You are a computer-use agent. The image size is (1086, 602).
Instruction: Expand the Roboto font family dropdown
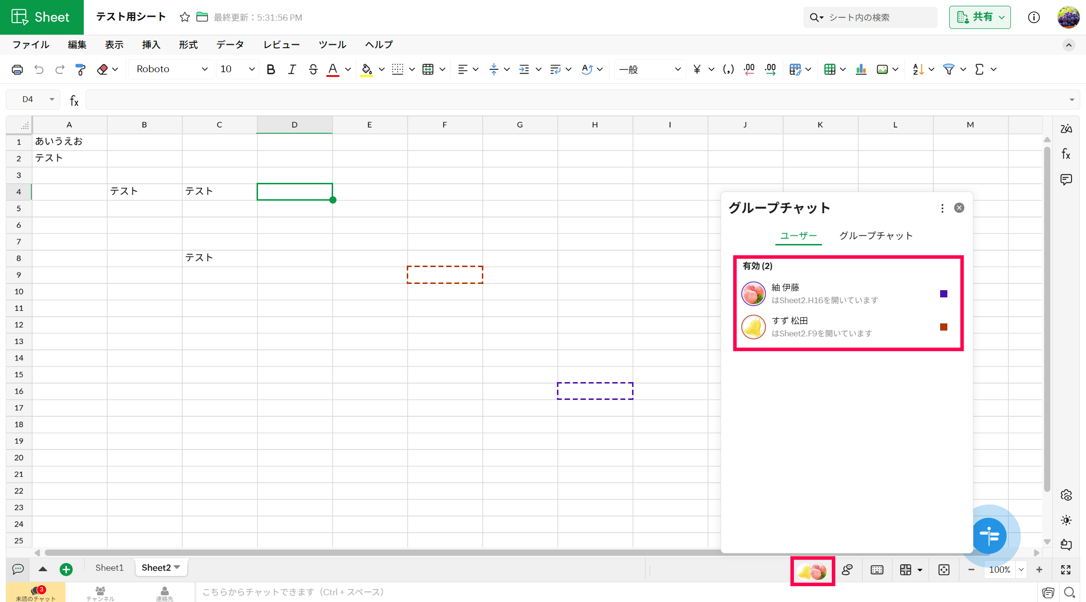(x=171, y=69)
